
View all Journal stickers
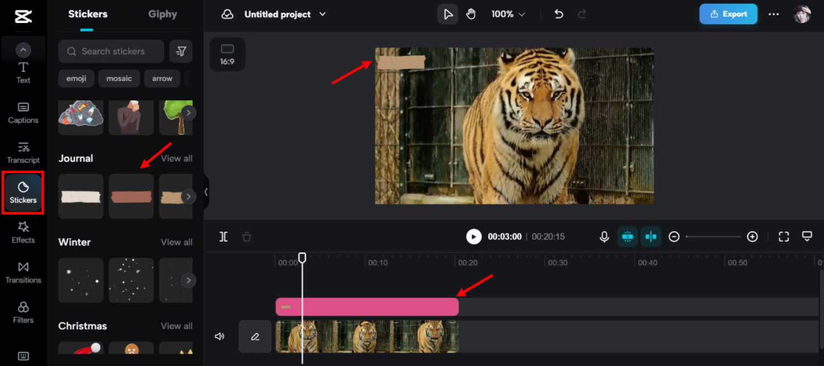pyautogui.click(x=176, y=158)
